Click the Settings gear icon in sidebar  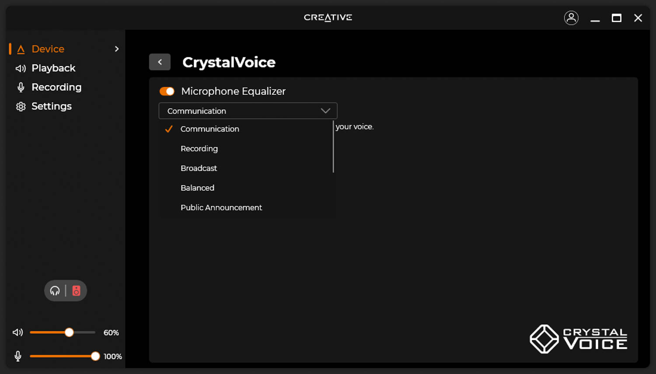pos(21,107)
